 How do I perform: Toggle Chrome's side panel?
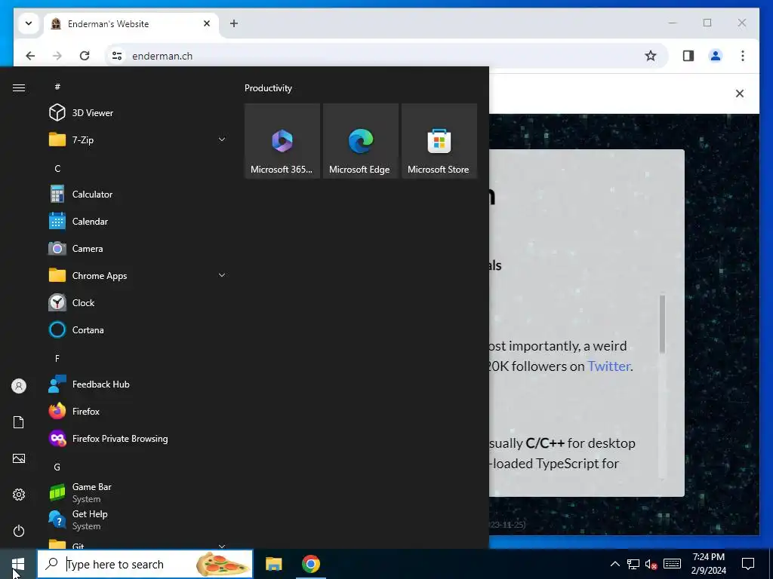click(x=688, y=56)
